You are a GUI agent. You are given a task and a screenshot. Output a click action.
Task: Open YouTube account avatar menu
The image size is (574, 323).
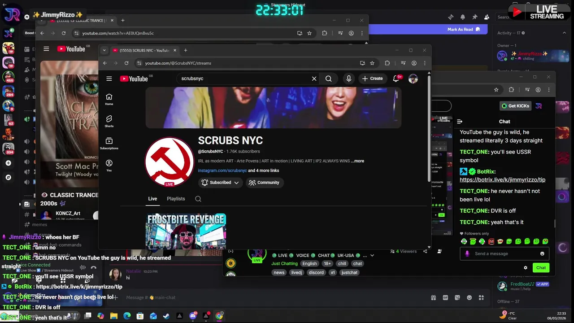pos(413,79)
